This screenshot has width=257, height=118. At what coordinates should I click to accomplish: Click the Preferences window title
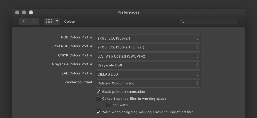click(128, 12)
